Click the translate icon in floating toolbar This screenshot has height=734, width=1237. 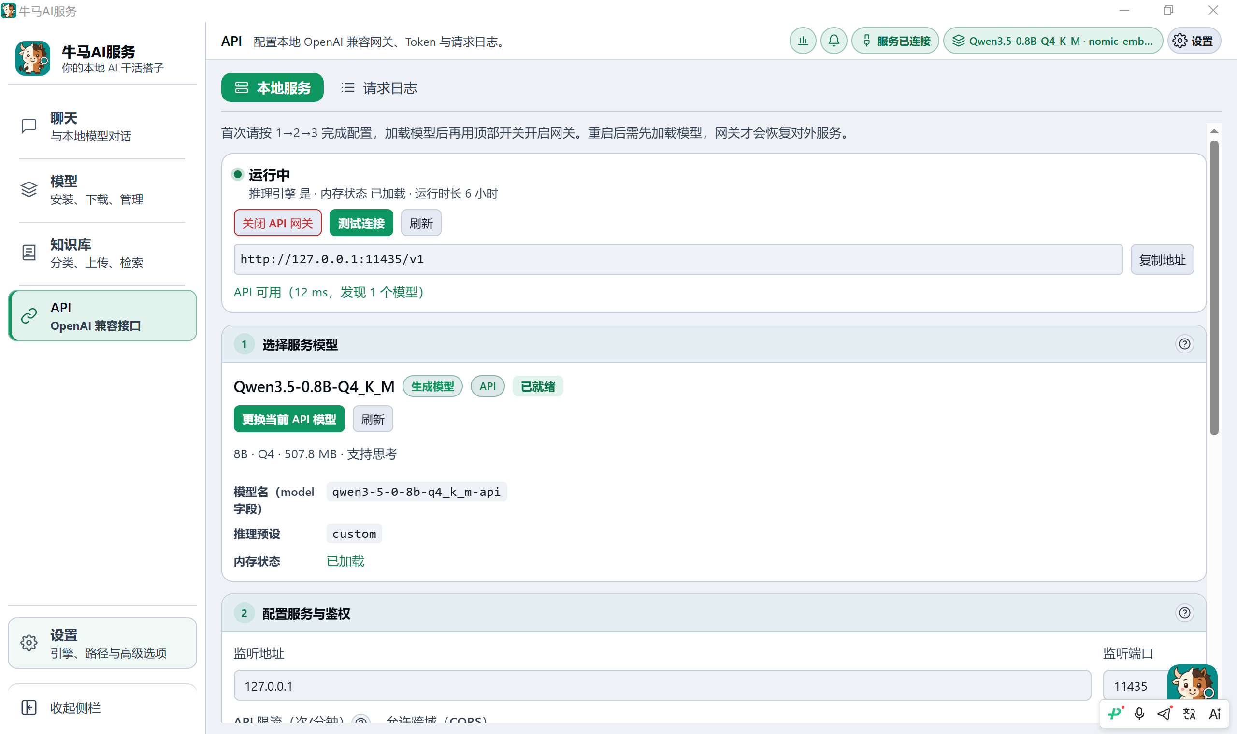tap(1190, 714)
